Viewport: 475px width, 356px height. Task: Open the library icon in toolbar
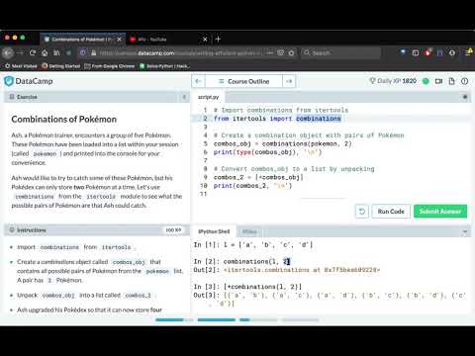pyautogui.click(x=56, y=52)
